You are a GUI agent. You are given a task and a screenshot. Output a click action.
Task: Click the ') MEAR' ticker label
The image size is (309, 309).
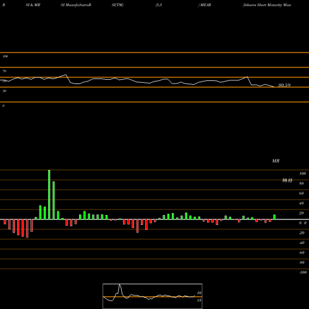pos(205,5)
